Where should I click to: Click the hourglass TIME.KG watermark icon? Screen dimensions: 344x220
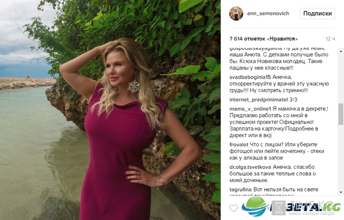279,208
